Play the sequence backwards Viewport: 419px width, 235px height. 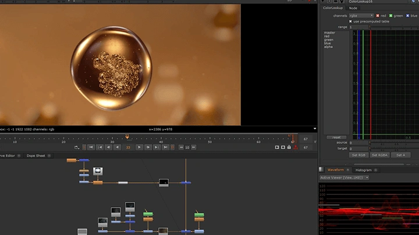pos(118,147)
